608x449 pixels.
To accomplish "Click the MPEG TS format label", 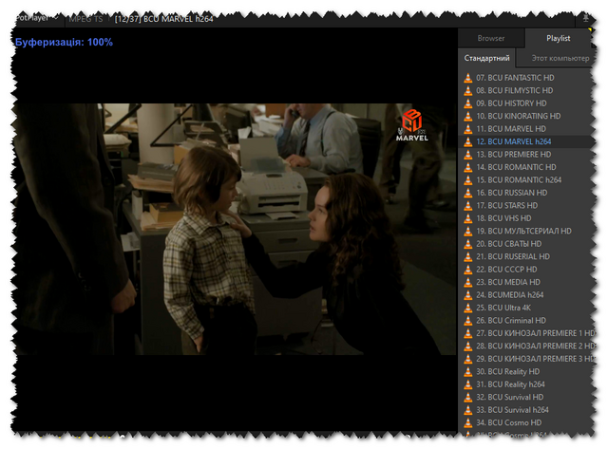I will tap(85, 19).
